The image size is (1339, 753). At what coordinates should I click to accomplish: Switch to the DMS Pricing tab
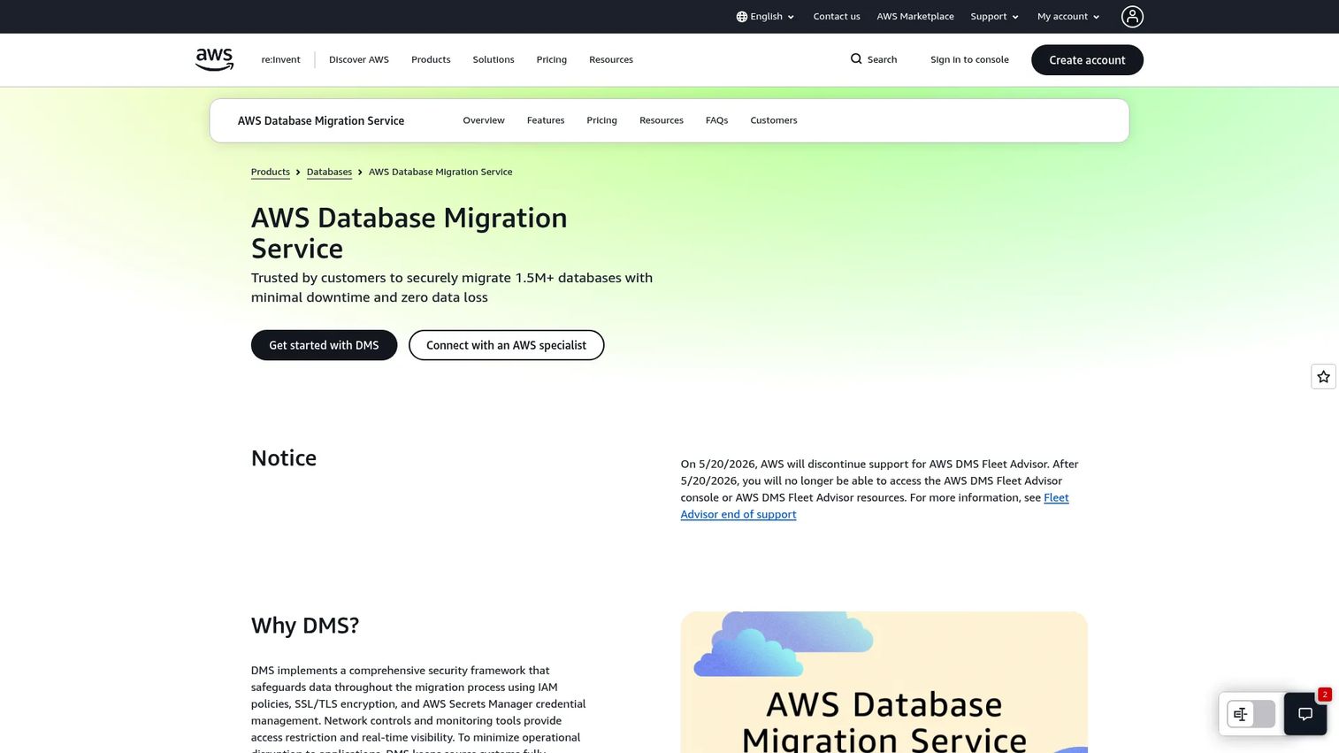601,120
